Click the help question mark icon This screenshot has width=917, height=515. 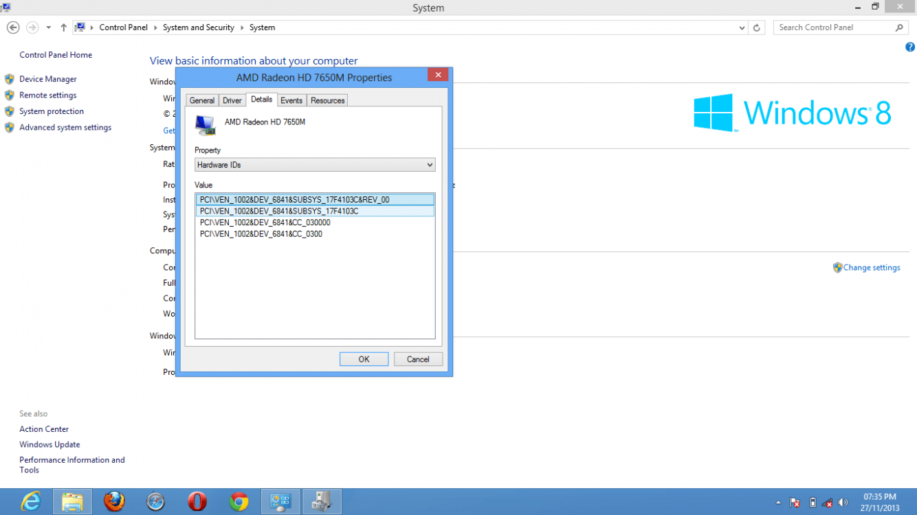[909, 47]
